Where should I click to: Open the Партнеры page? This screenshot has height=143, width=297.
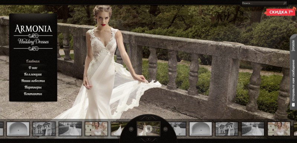[x=33, y=87]
